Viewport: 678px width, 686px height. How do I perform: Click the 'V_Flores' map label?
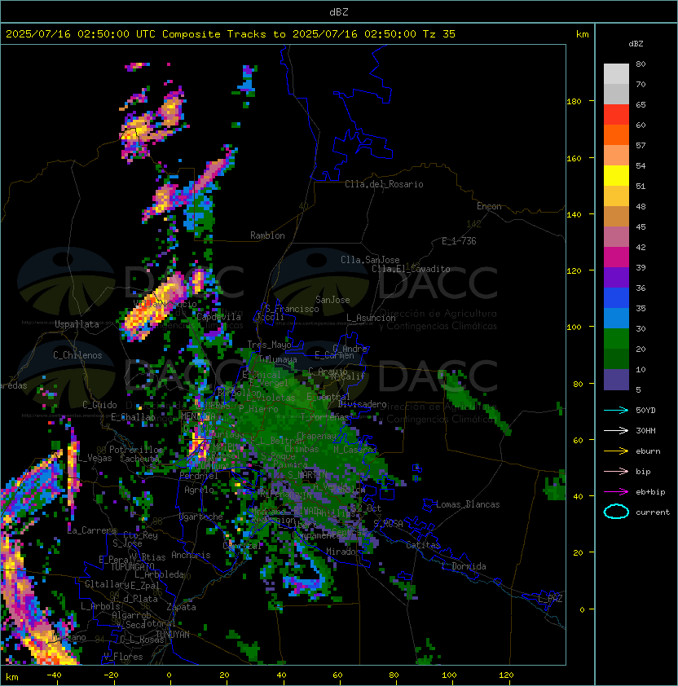[x=123, y=657]
